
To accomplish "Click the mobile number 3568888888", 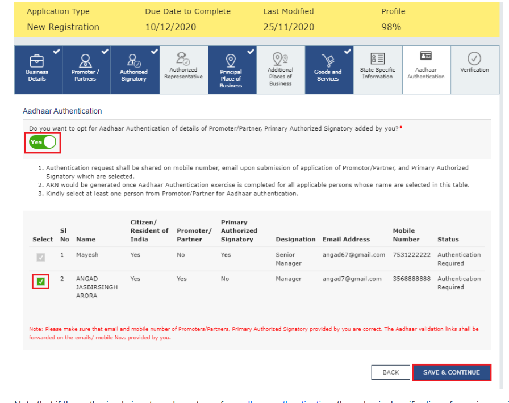I will point(412,279).
